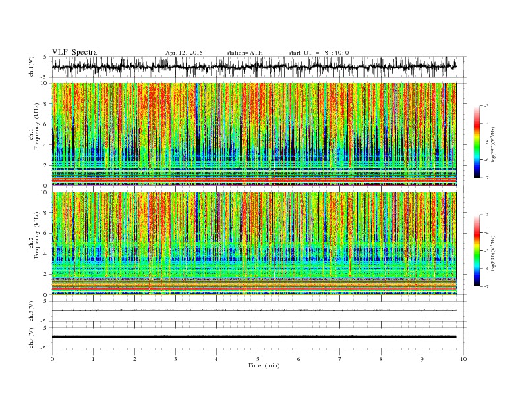Click the "7" tick on the time axis

pos(340,359)
